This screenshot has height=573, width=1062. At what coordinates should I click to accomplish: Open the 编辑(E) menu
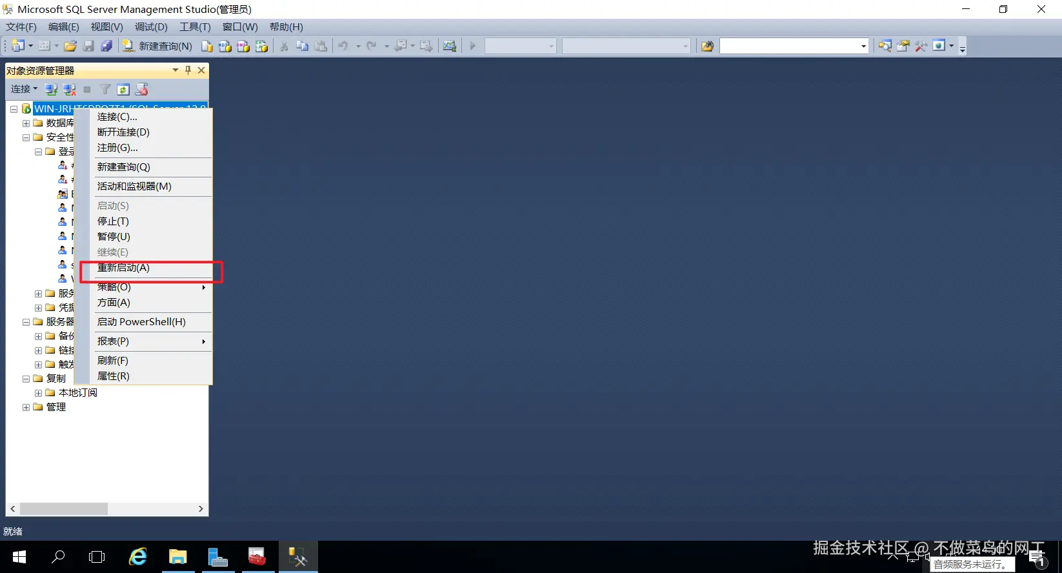(x=63, y=26)
